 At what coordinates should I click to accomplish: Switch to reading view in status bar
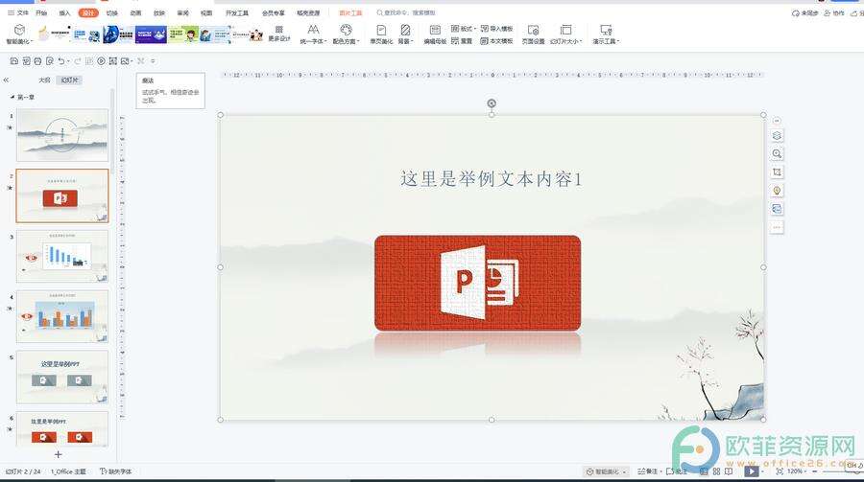[x=729, y=471]
